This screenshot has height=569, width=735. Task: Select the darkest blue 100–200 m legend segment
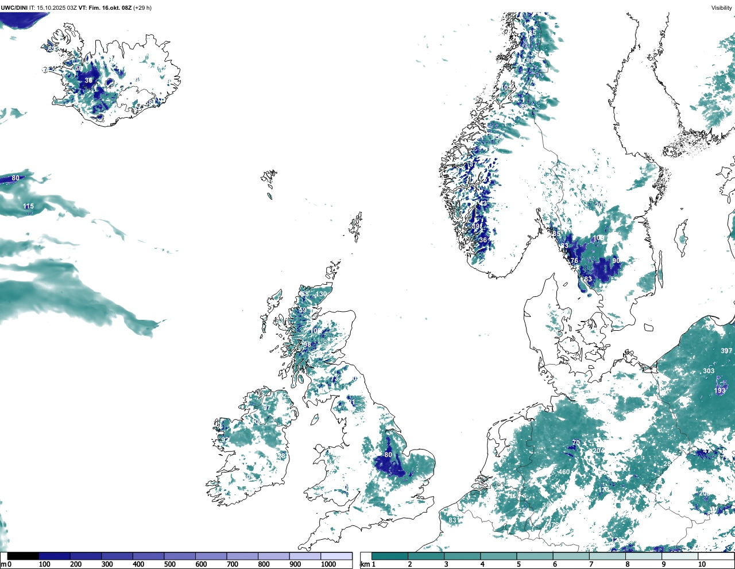point(55,556)
